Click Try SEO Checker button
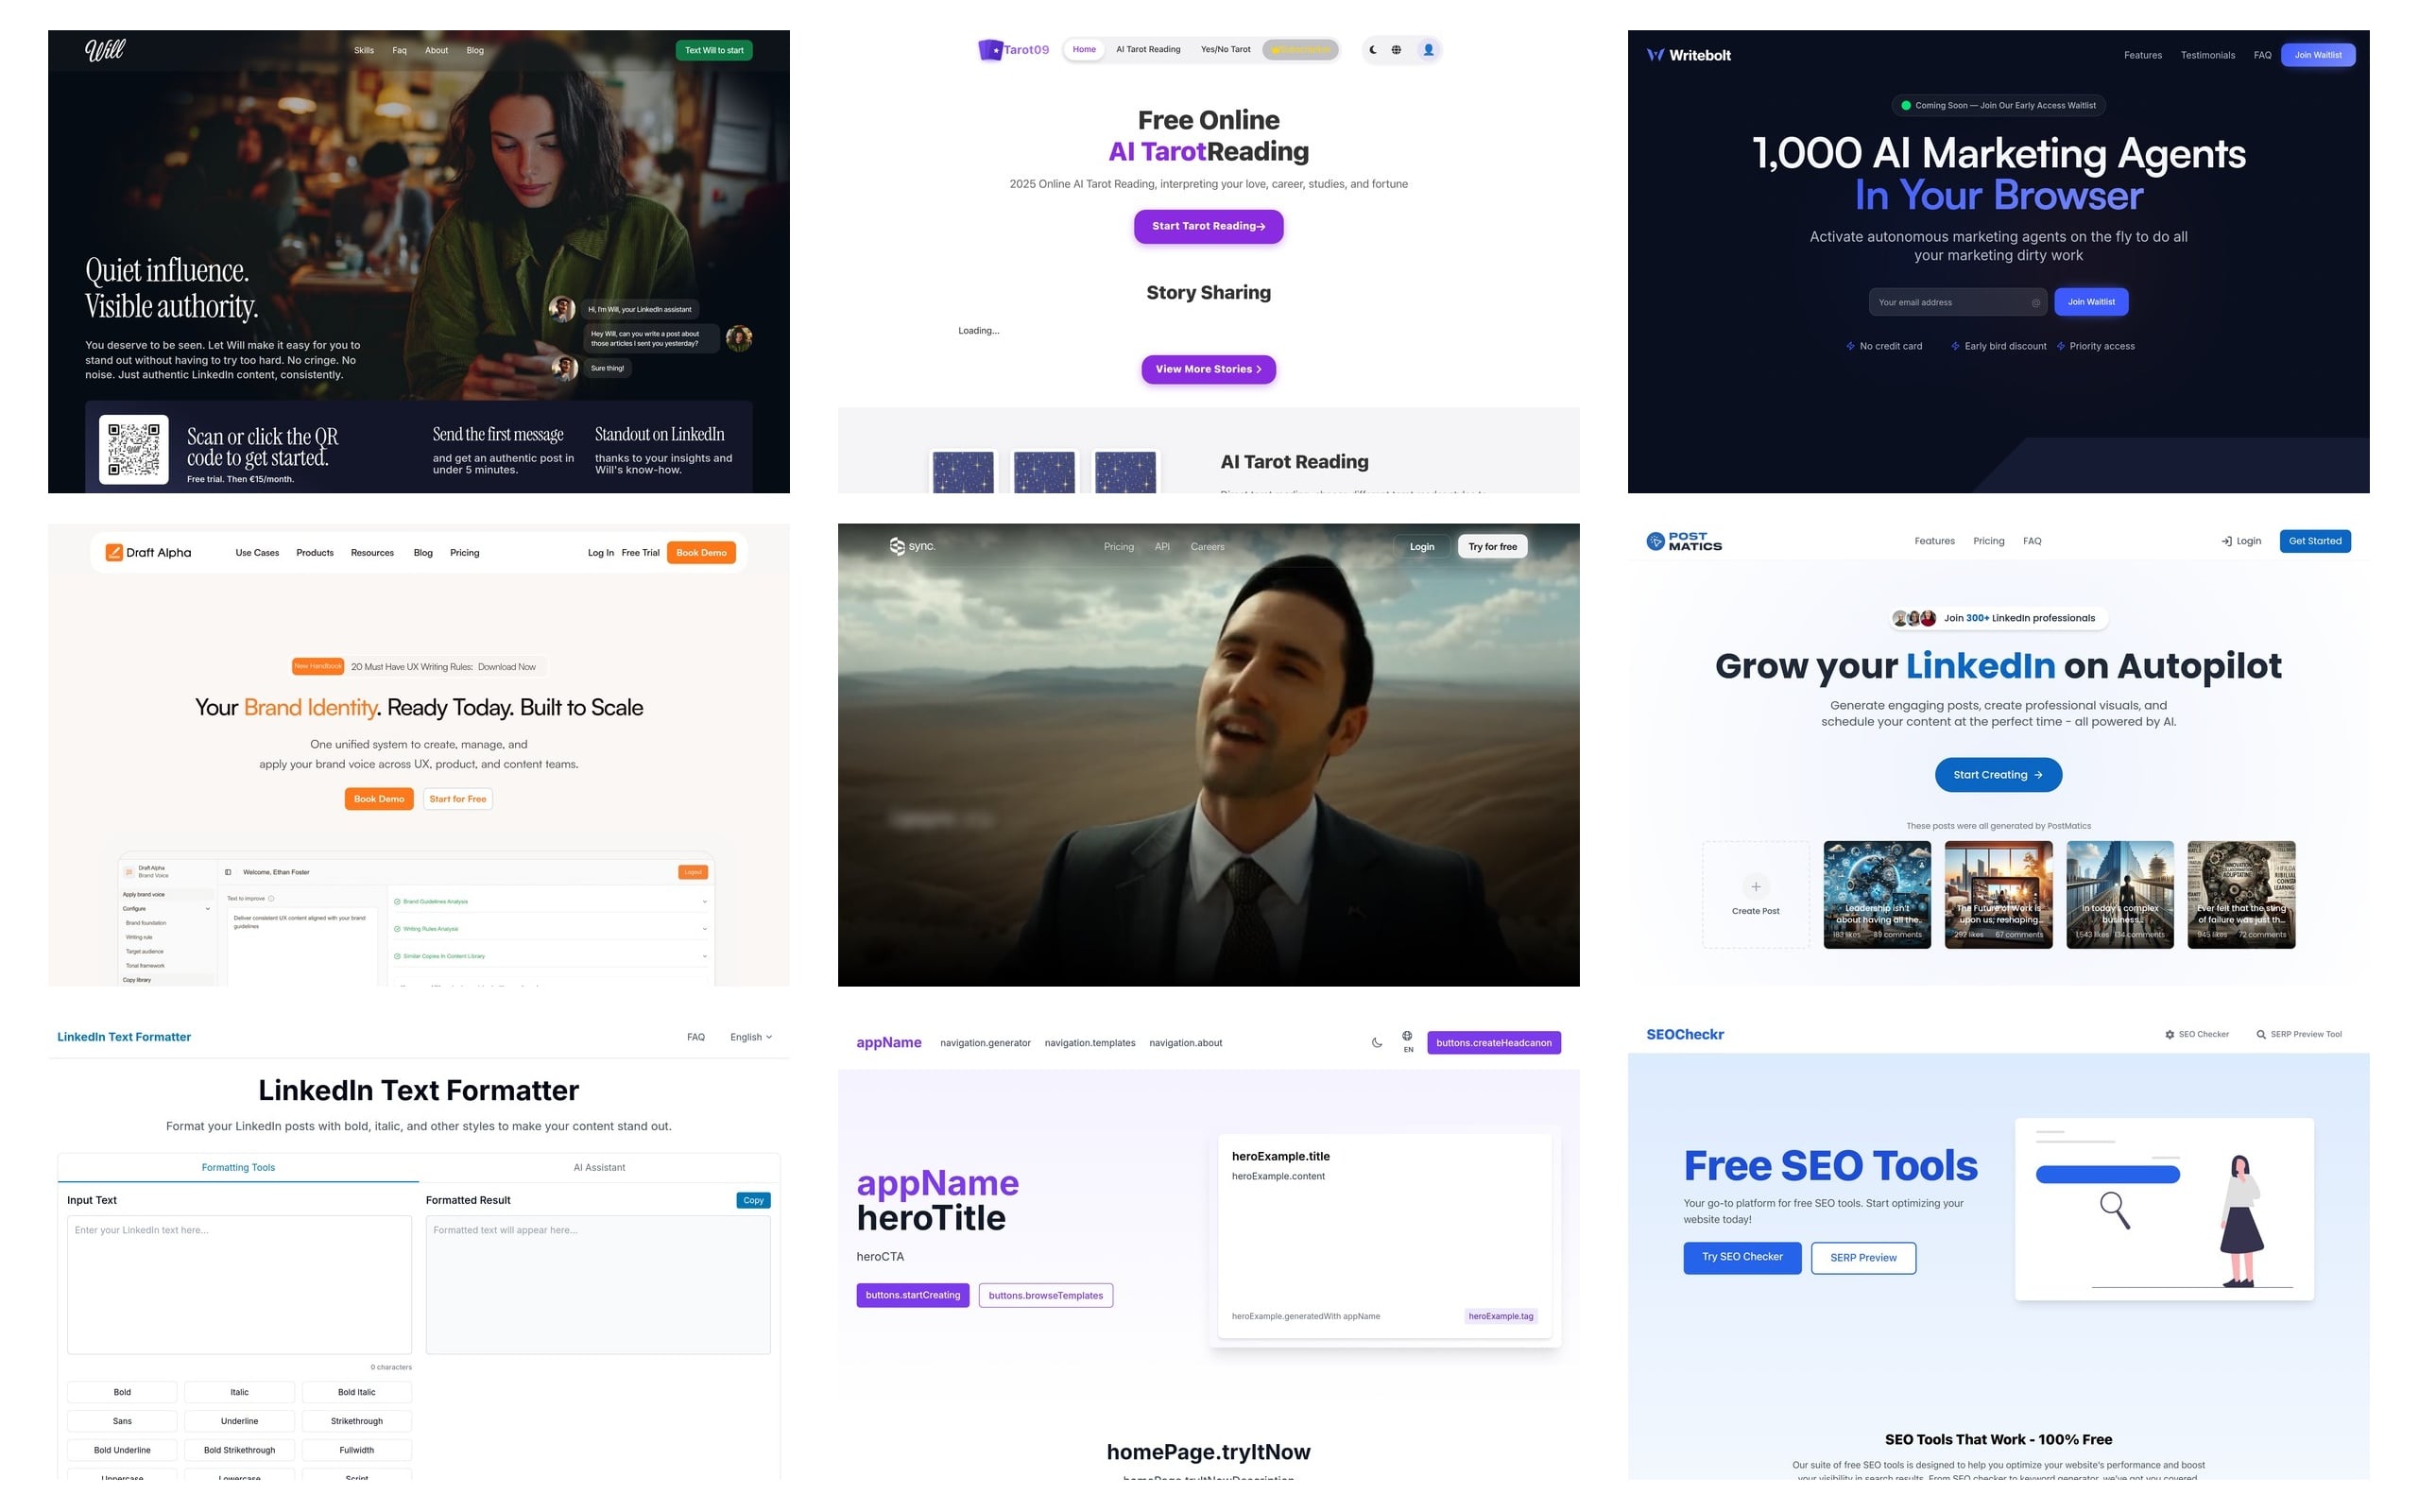 click(x=1741, y=1257)
